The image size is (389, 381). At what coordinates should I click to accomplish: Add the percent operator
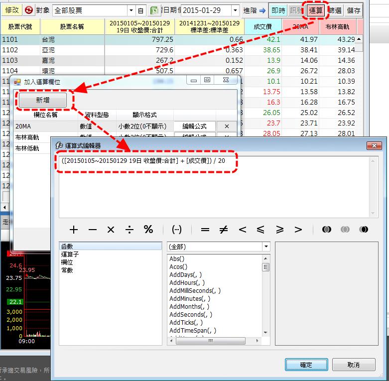(x=148, y=230)
